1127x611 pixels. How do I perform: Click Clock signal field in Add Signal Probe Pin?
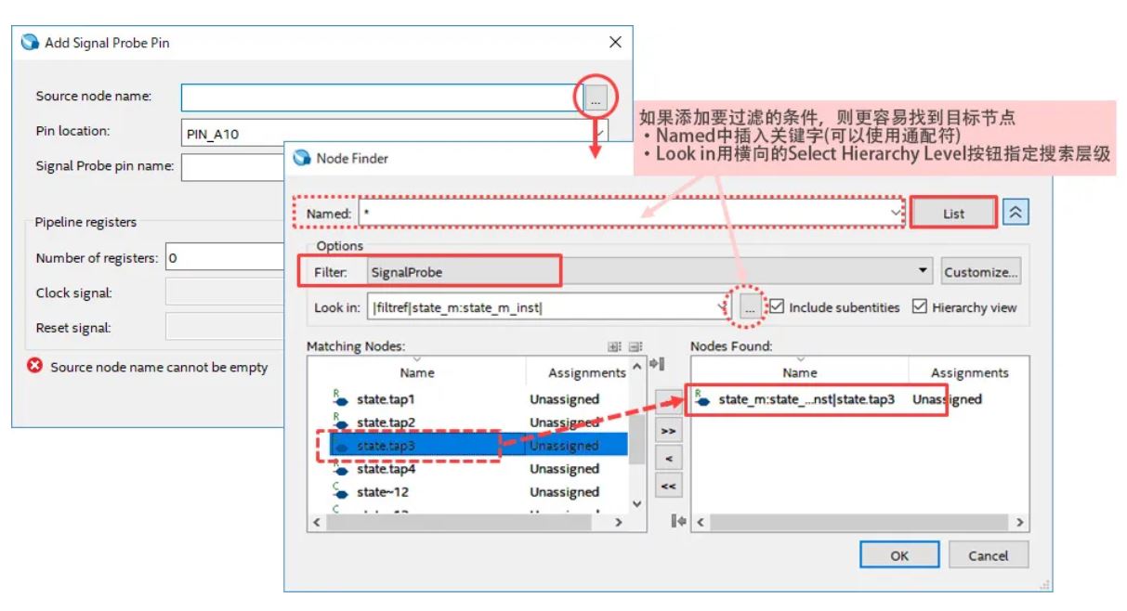point(226,292)
